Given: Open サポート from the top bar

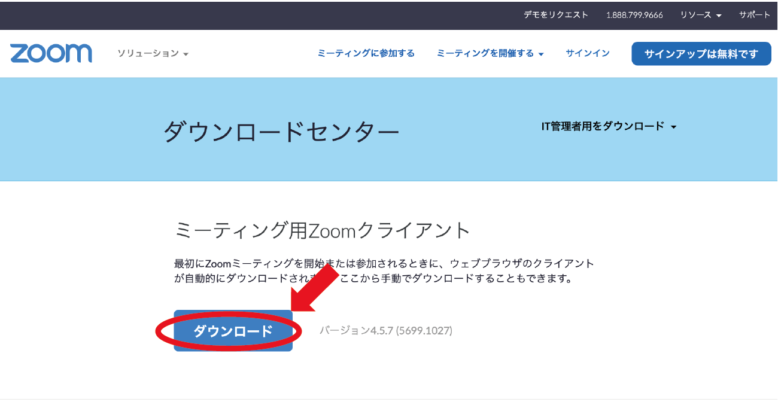Looking at the screenshot, I should (x=755, y=14).
